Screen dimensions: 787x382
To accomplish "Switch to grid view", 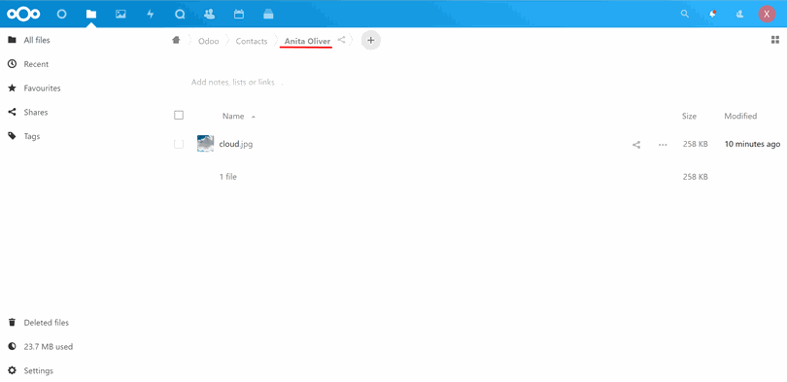I will 775,40.
